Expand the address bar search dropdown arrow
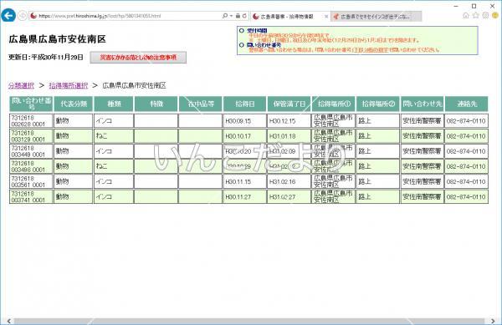 [x=231, y=16]
